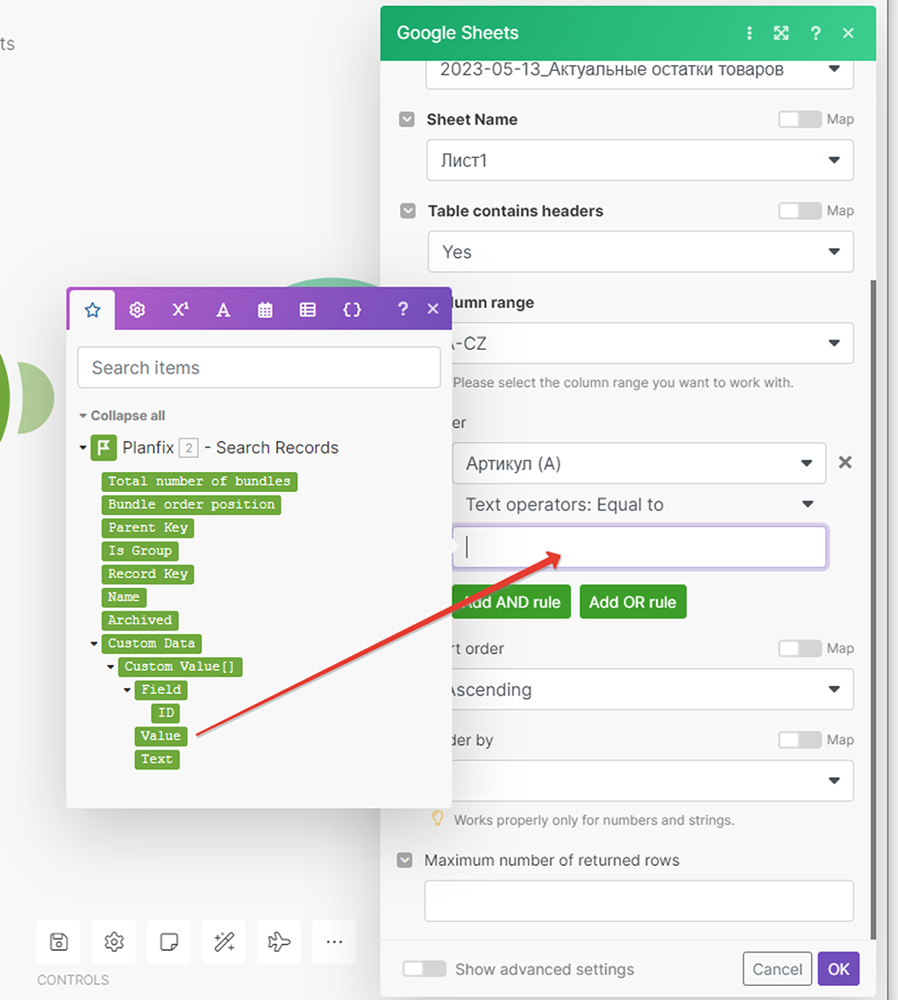Open the Sheet Name dropdown showing Лист1
The height and width of the screenshot is (1000, 898).
point(639,160)
